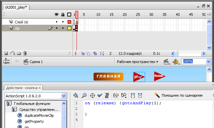Enable onion skin mode
Screen dimensions: 214x128
pos(83,53)
